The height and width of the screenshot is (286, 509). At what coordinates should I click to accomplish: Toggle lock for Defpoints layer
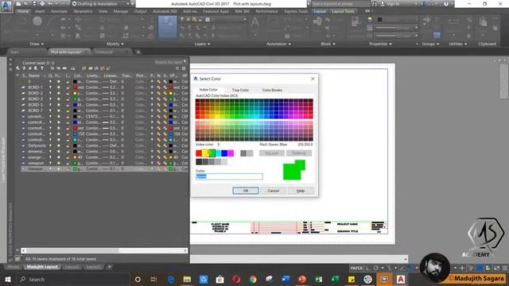[68, 145]
